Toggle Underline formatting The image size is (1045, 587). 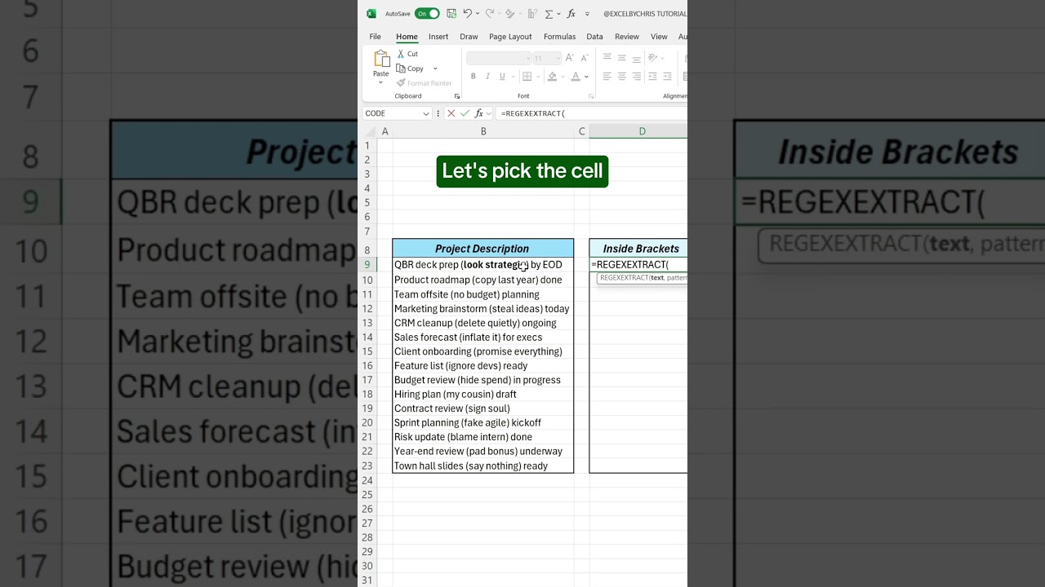pos(501,77)
